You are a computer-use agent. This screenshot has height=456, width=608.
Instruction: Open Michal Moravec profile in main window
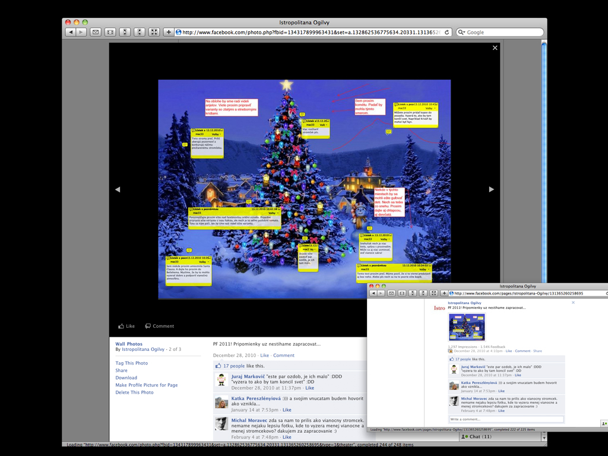(x=249, y=420)
